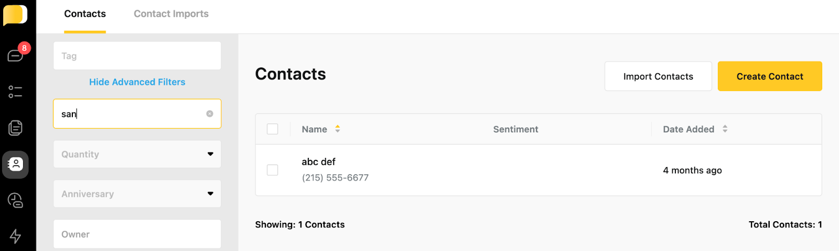Screen dimensions: 839x251
Task: Hide Advanced Filters link
Action: click(137, 82)
